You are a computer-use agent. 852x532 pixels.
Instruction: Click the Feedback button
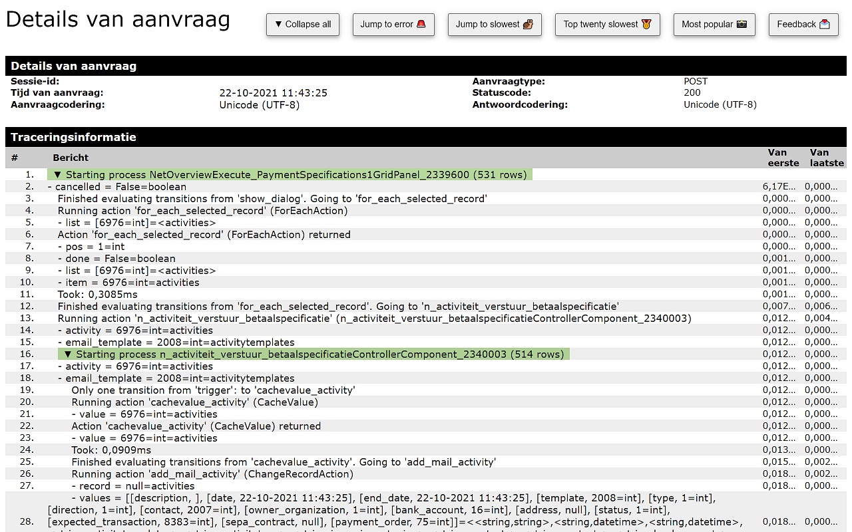point(803,25)
